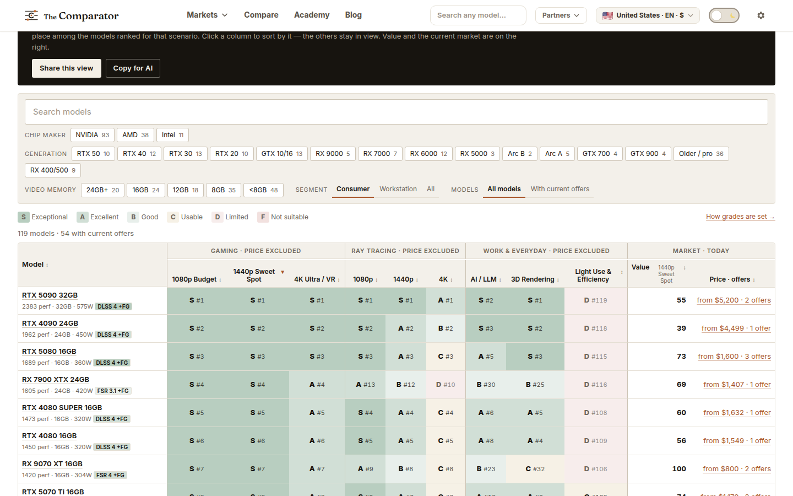The height and width of the screenshot is (496, 793).
Task: Open the Academy menu item
Action: [312, 15]
